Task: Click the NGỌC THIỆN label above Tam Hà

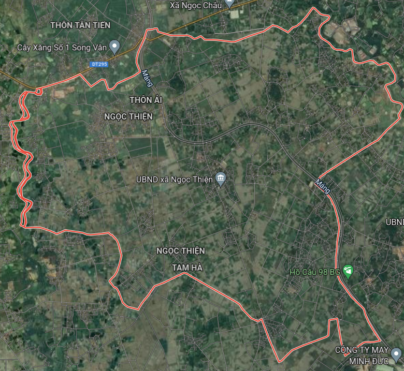Action: pyautogui.click(x=181, y=251)
